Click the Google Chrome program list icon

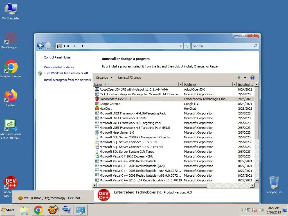[97, 104]
